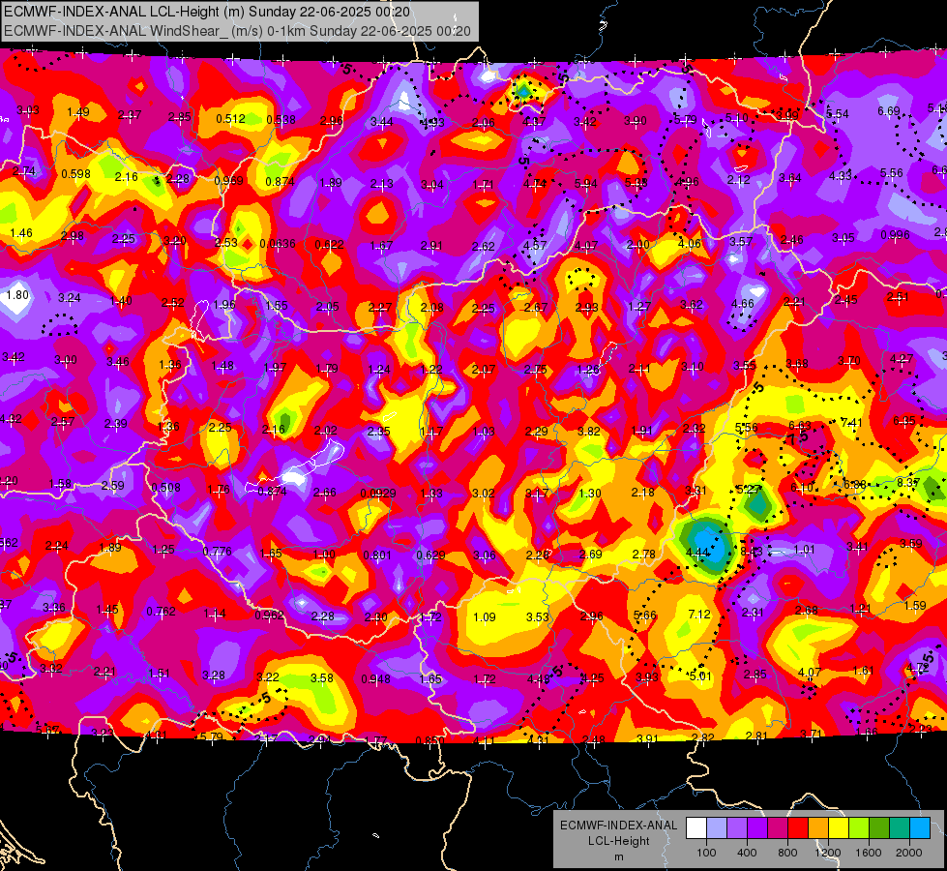Viewport: 947px width, 871px height.
Task: Click the wind shear value 1.80
Action: pos(17,294)
